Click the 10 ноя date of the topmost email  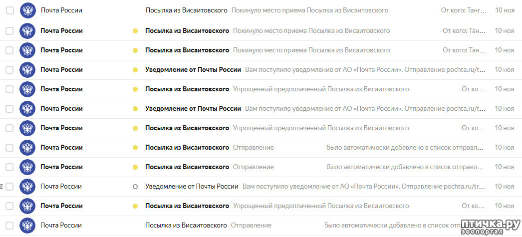(504, 10)
